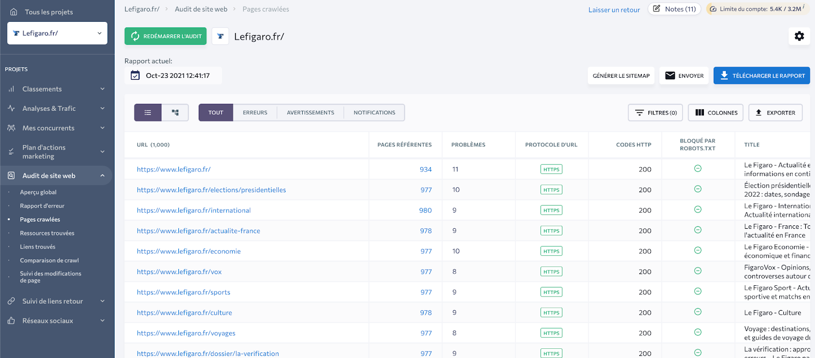Image resolution: width=815 pixels, height=358 pixels.
Task: Expand Plan d'actions marketing section
Action: (102, 152)
